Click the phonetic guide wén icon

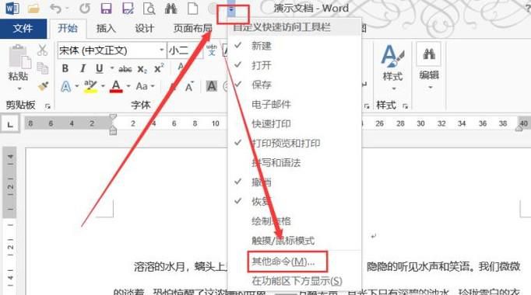tap(212, 50)
